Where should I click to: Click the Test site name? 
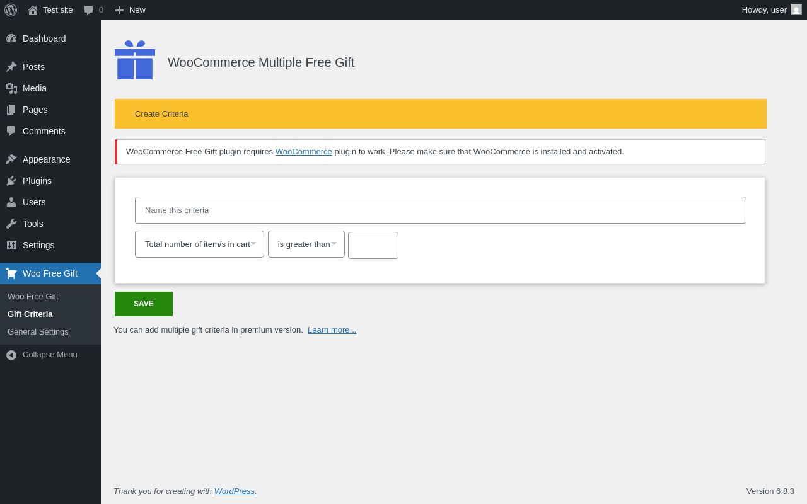point(58,10)
